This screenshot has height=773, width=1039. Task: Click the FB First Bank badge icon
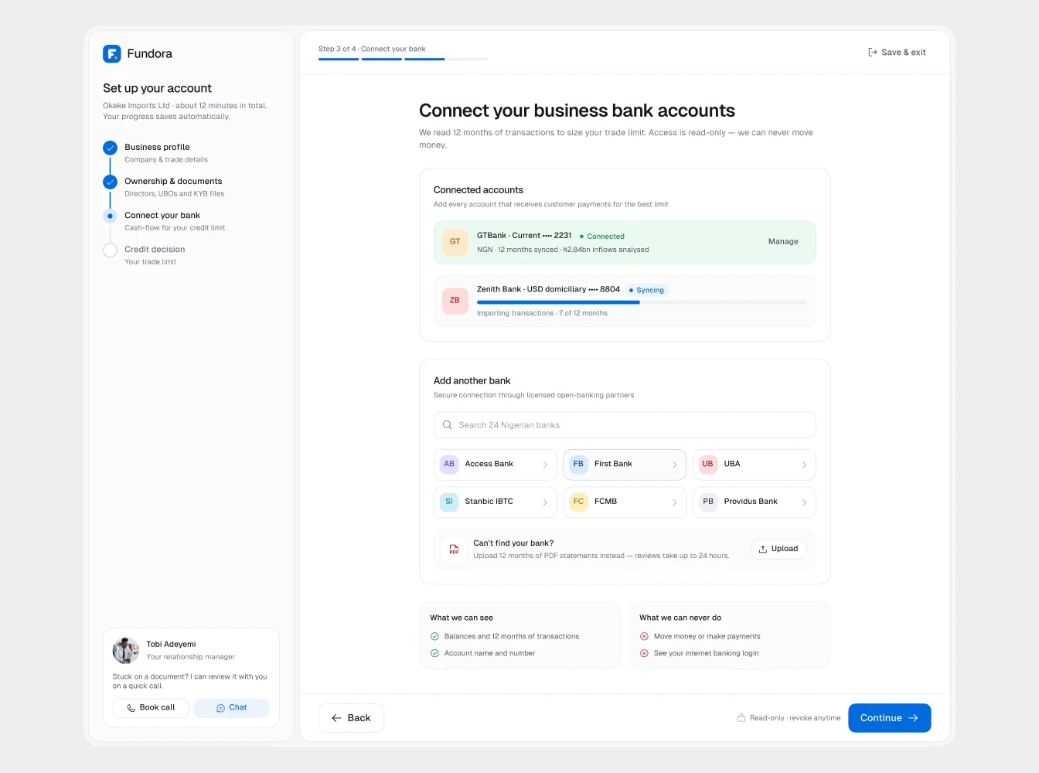578,464
